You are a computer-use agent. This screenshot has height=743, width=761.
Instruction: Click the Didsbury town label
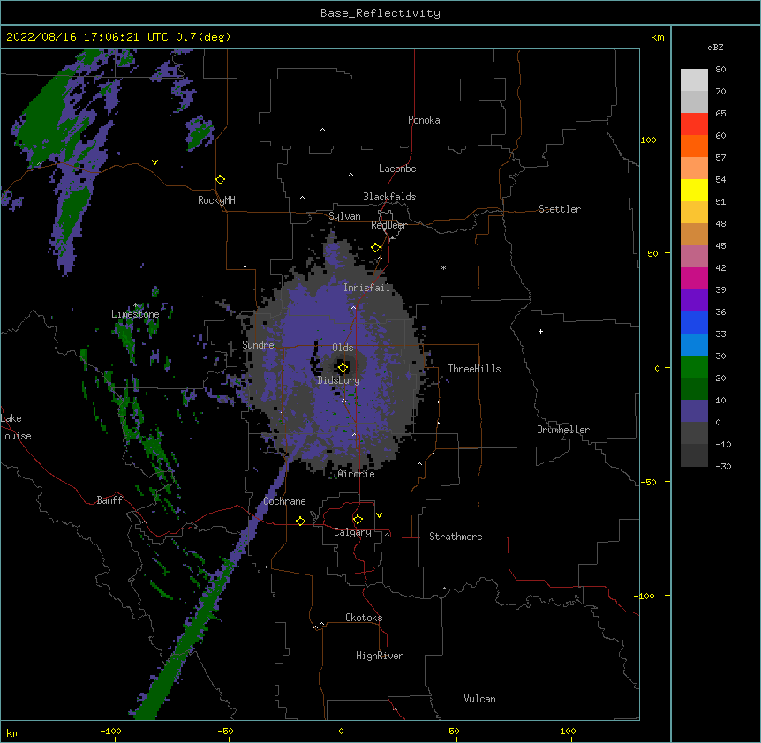(339, 380)
